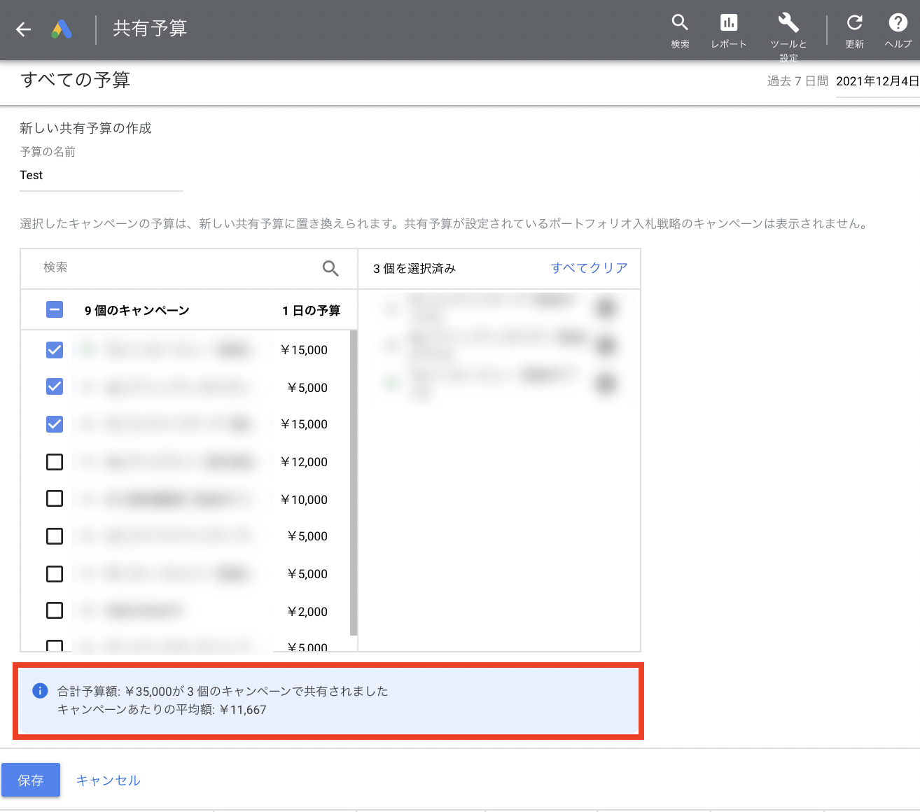Click 過去 7 日間 to change the period
Image resolution: width=920 pixels, height=812 pixels.
(796, 80)
